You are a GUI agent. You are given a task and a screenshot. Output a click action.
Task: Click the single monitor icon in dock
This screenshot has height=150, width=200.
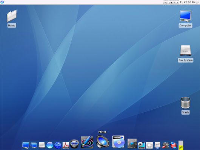click(x=26, y=145)
